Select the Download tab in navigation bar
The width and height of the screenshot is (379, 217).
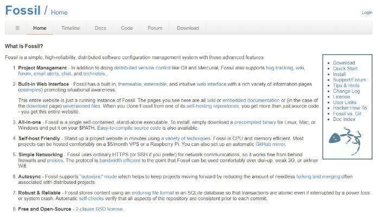click(x=188, y=28)
